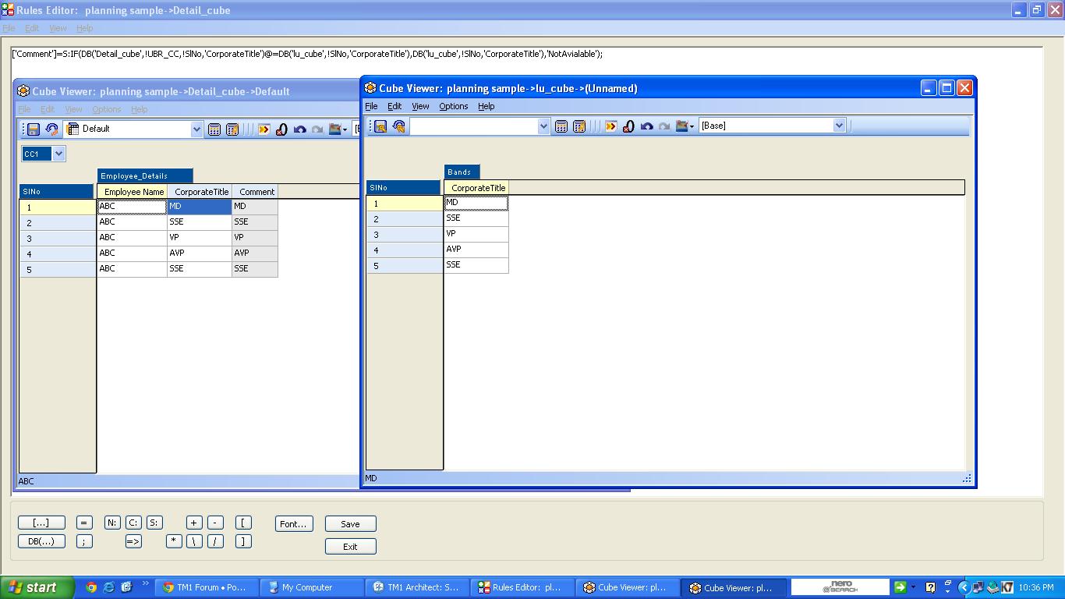Click the recalculate icon in lu_cube viewer toolbar
Viewport: 1065px width, 599px height.
click(399, 126)
